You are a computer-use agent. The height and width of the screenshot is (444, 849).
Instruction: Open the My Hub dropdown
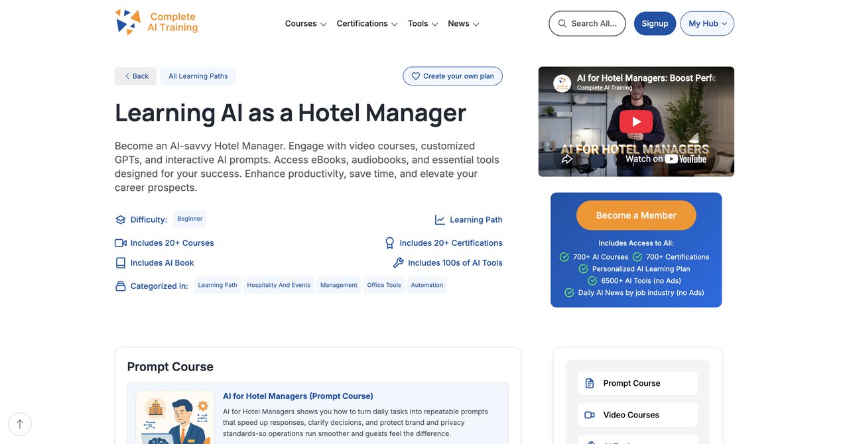[x=707, y=23]
